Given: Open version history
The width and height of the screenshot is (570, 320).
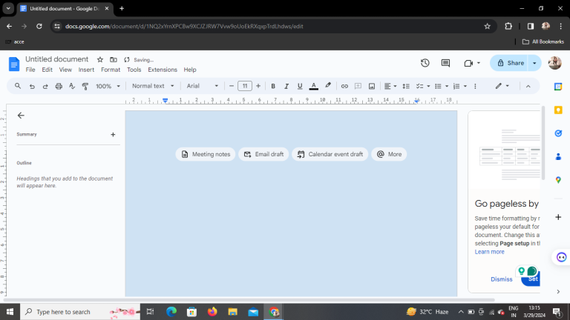Looking at the screenshot, I should pos(425,63).
